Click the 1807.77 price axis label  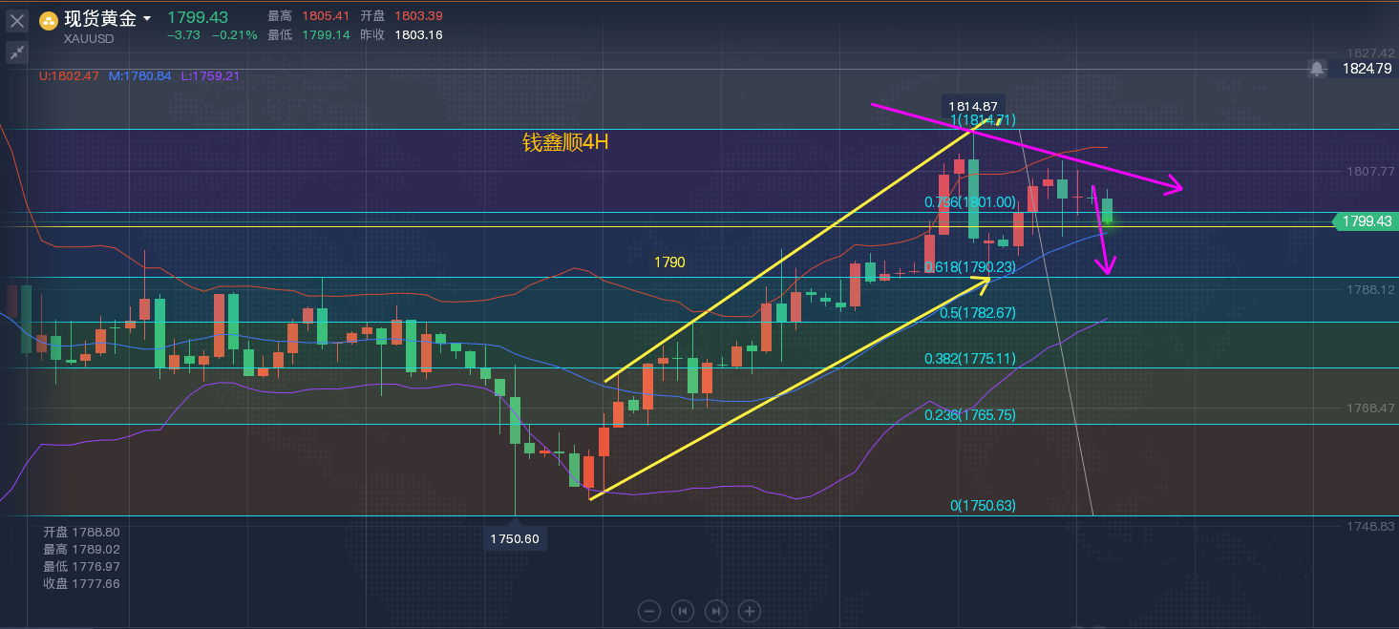tap(1369, 171)
